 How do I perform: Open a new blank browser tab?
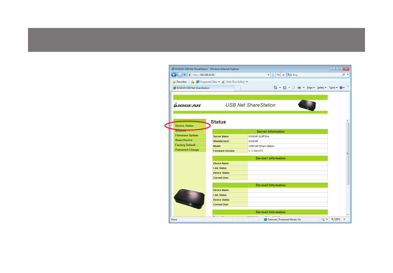[237, 88]
